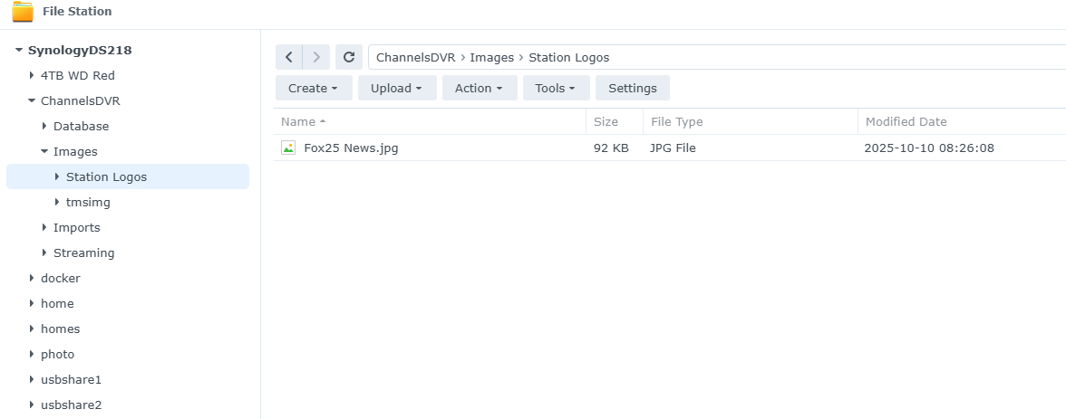Click the Fox25 News.jpg image file icon
The image size is (1066, 419).
[x=288, y=148]
